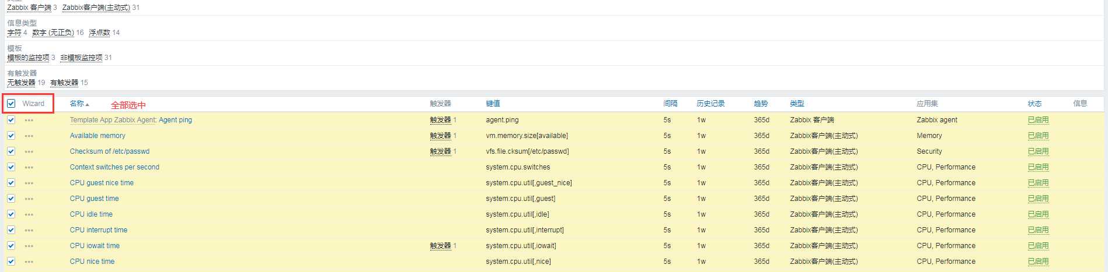Screen dimensions: 1108x272
Task: Show 触发器 for Checksum of /etc/passwd row
Action: click(440, 151)
